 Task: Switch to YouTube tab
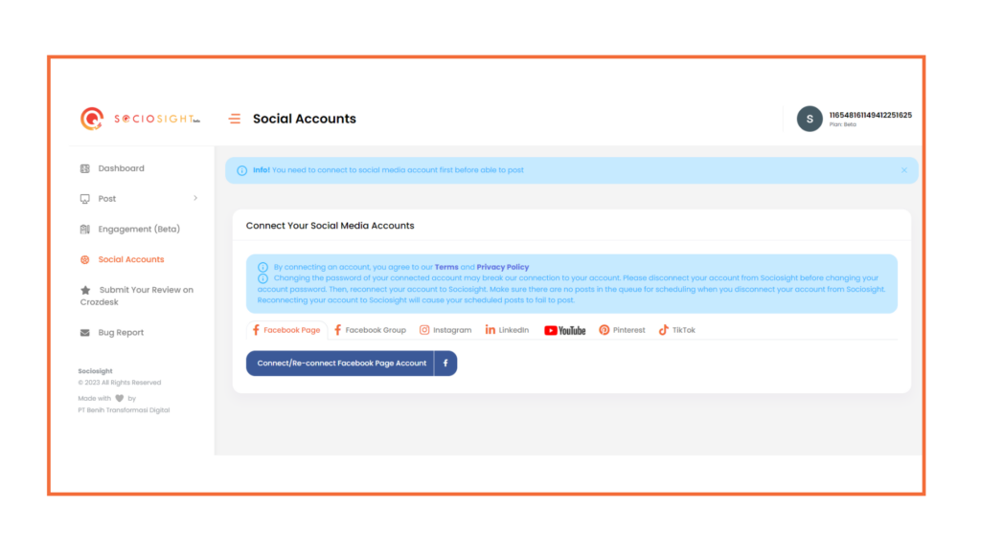pos(565,330)
